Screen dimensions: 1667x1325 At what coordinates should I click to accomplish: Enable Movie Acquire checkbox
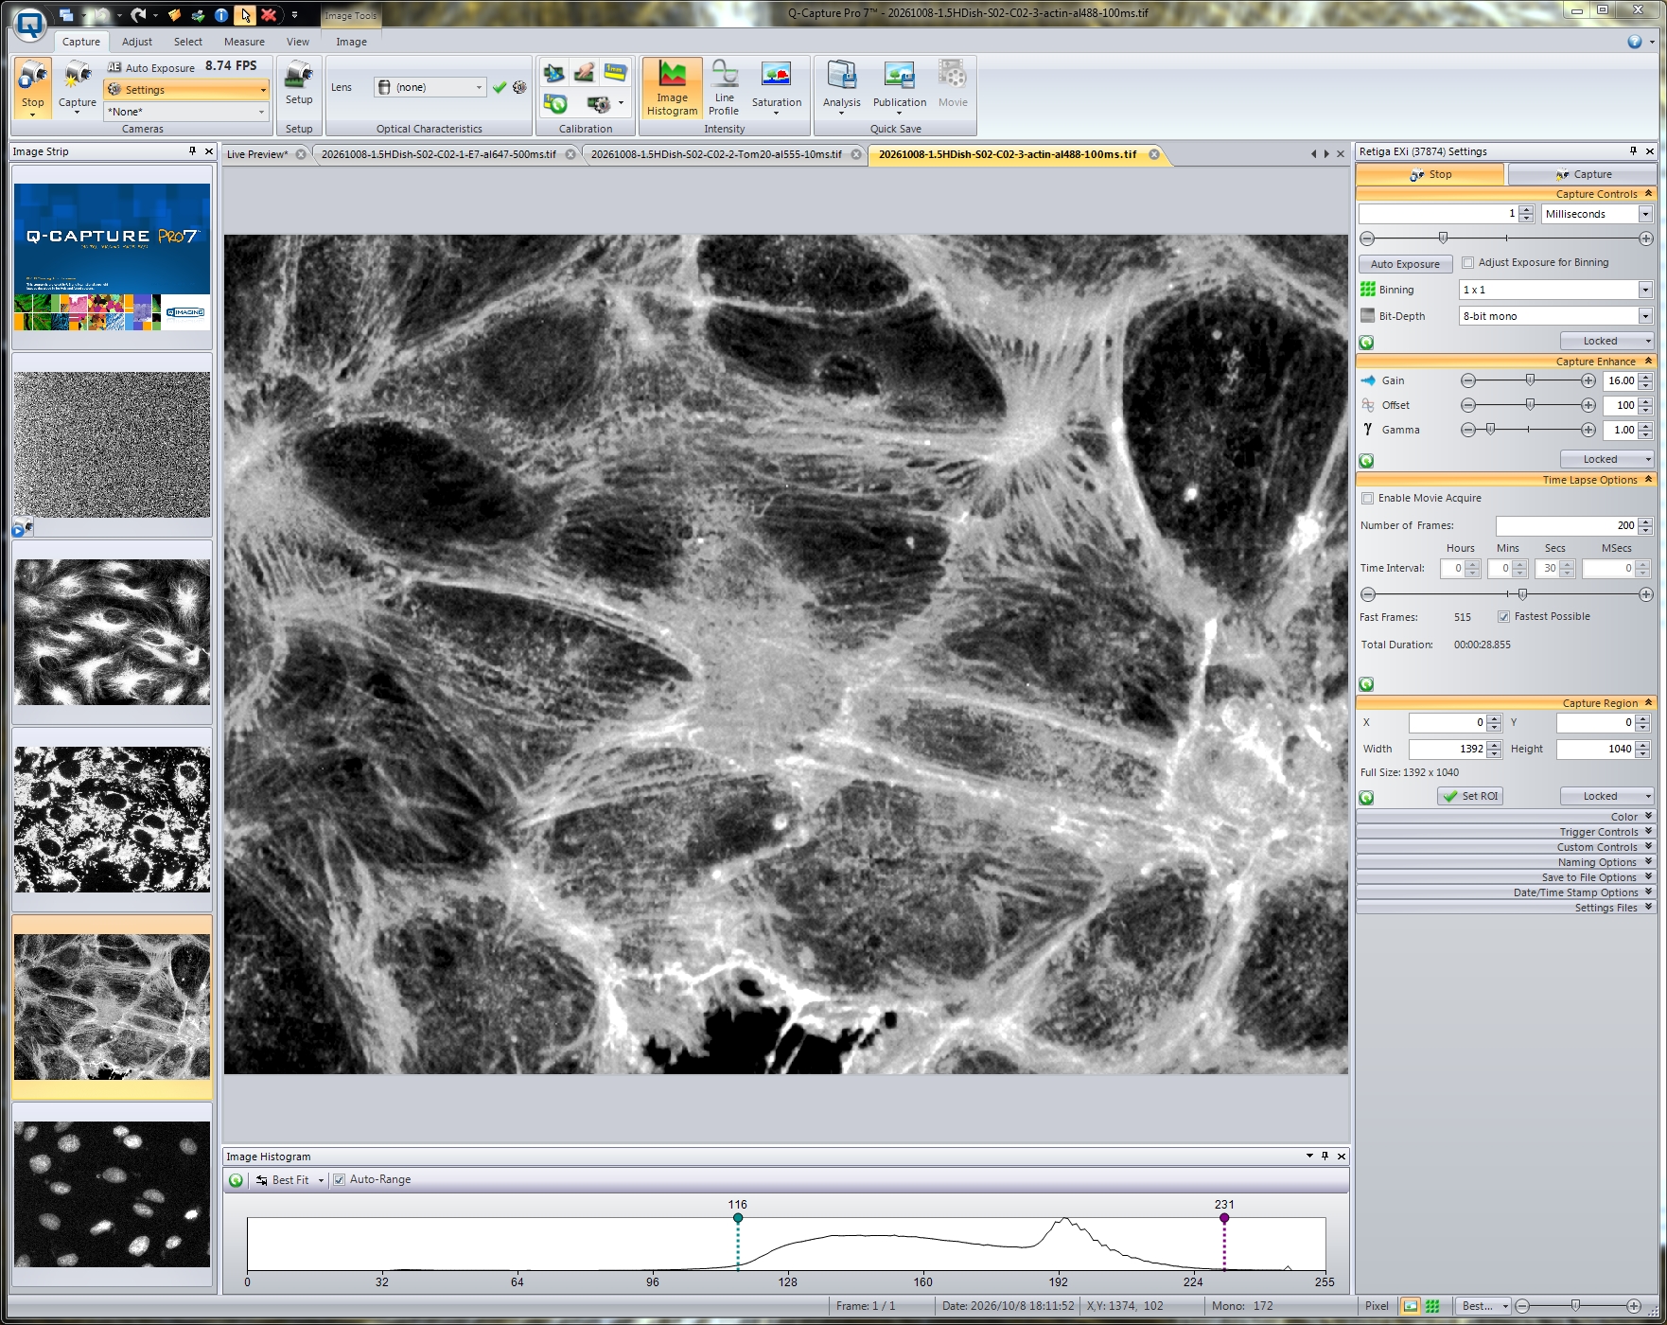pos(1367,499)
